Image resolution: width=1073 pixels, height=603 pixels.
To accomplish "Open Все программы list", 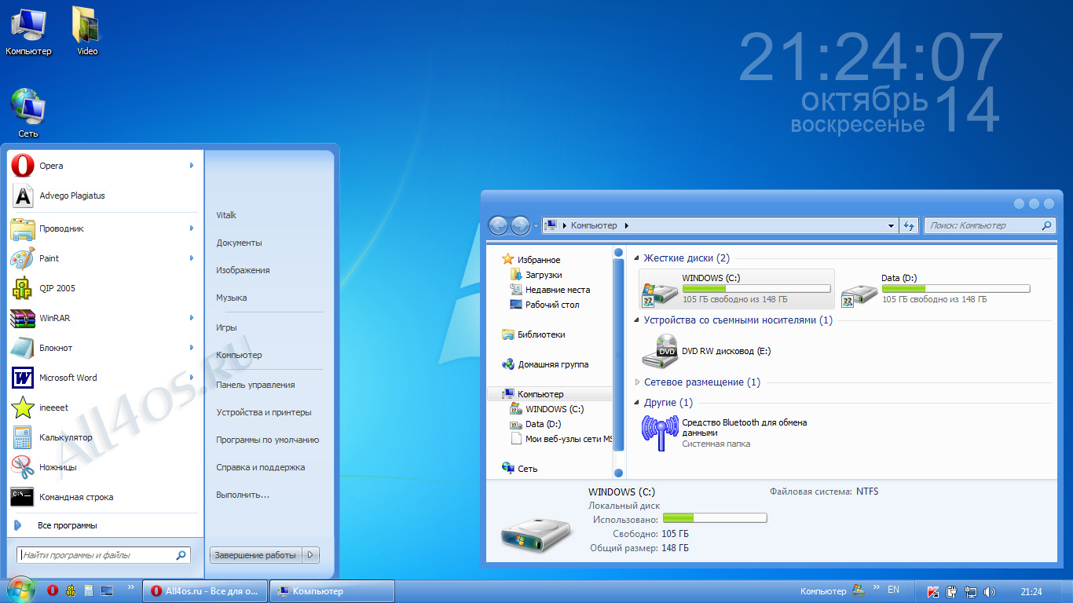I will point(68,525).
